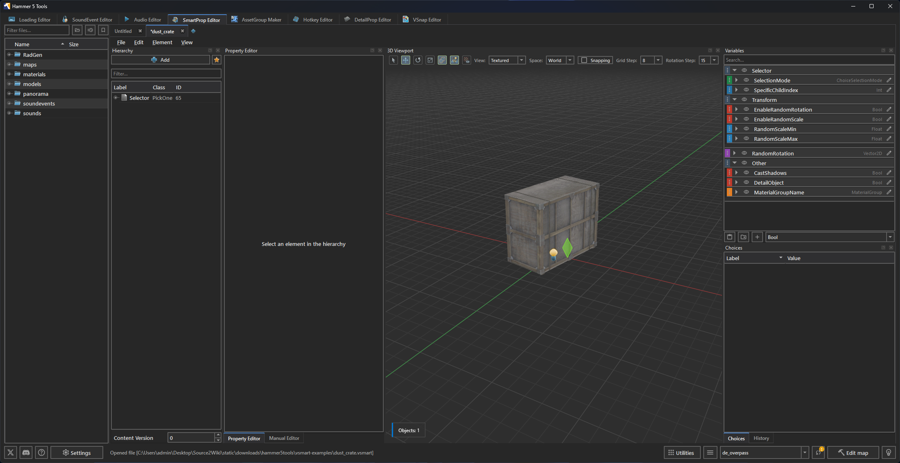Toggle visibility of SpecificChildIndex variable
Screen dimensions: 900x463
746,90
